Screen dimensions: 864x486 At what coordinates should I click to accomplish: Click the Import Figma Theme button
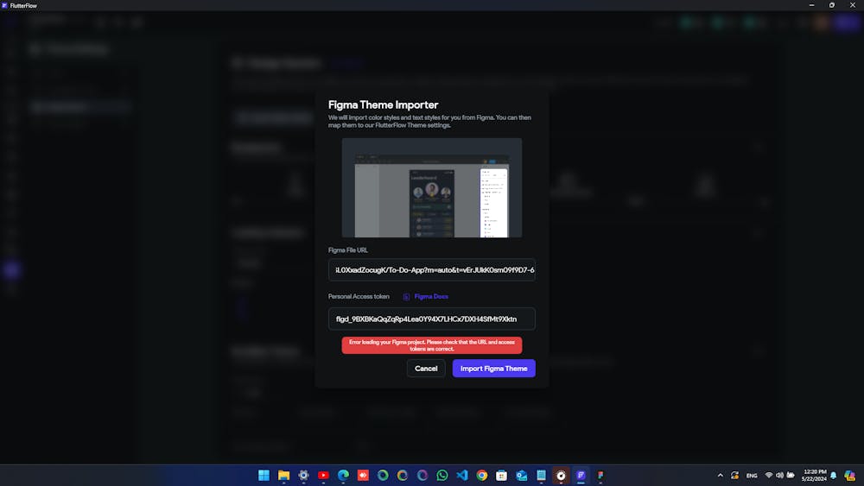tap(493, 369)
